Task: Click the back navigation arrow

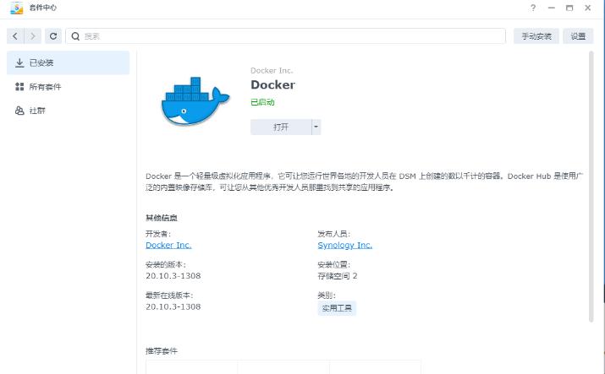Action: point(15,36)
